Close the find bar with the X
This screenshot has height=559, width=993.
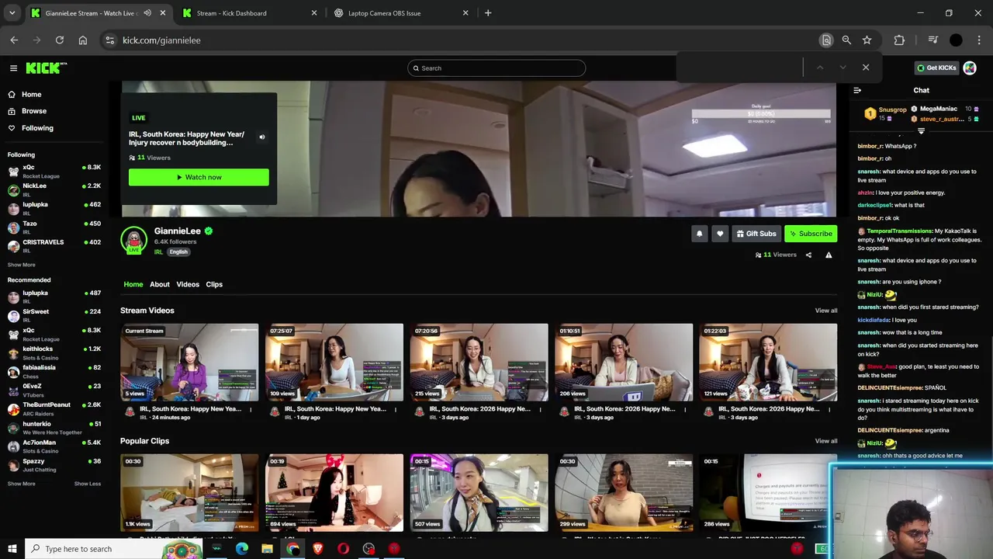click(x=866, y=68)
